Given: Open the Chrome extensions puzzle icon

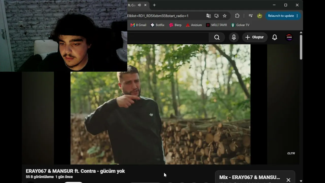Looking at the screenshot, I should coord(237,16).
